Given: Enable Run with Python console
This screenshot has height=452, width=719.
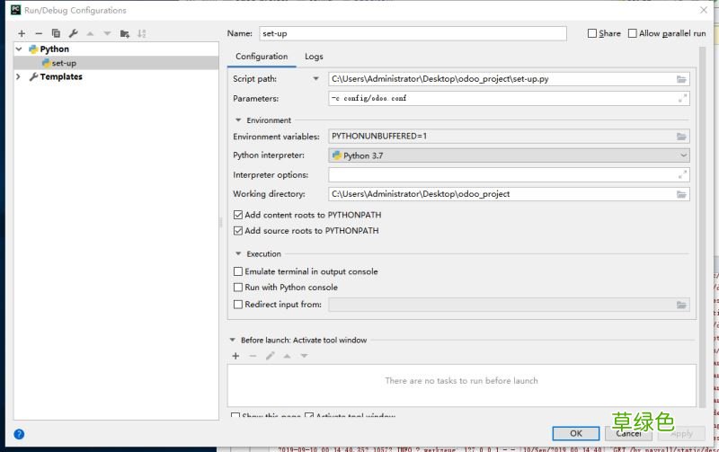Looking at the screenshot, I should (x=238, y=288).
